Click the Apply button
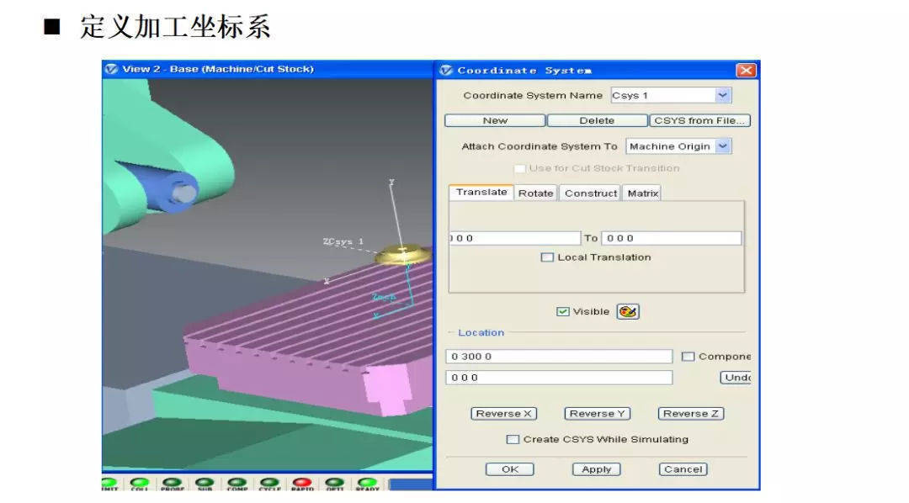The height and width of the screenshot is (503, 909). pos(597,469)
